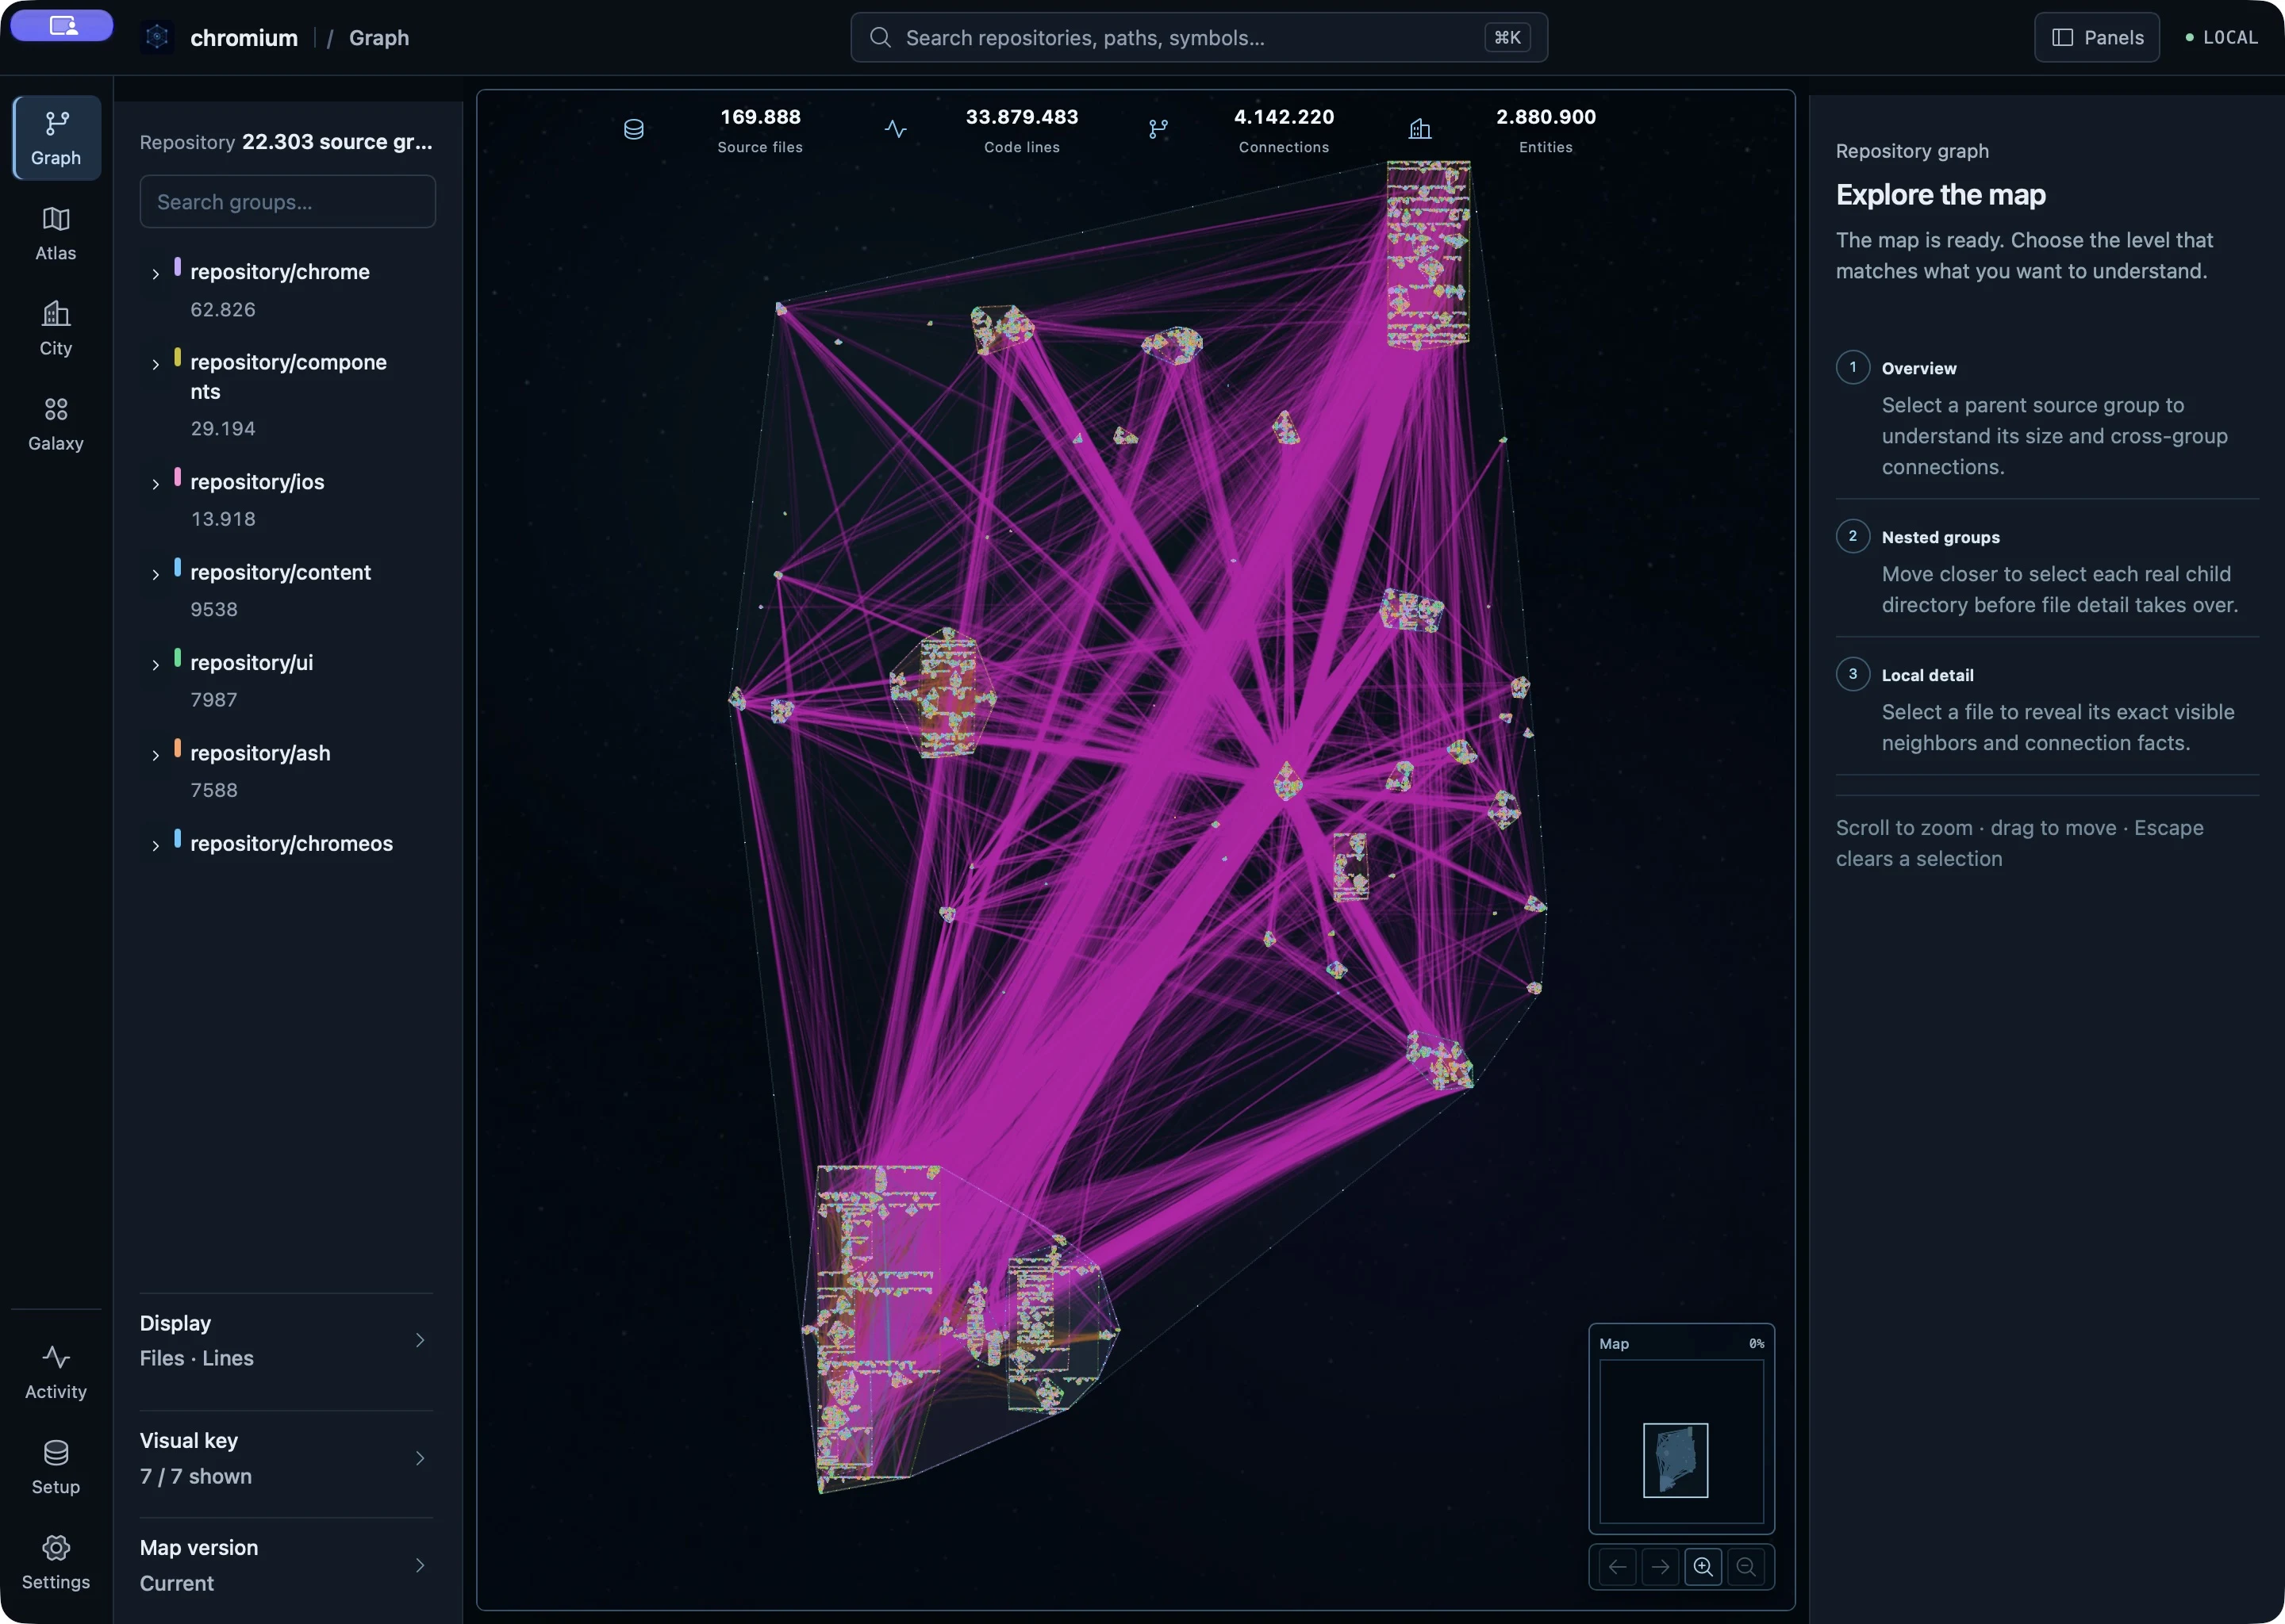The height and width of the screenshot is (1624, 2285).
Task: Click the purple swatch beside repository/chrome
Action: tap(177, 267)
